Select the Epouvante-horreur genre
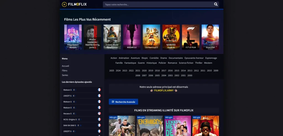The image size is (283, 136). pos(194,58)
